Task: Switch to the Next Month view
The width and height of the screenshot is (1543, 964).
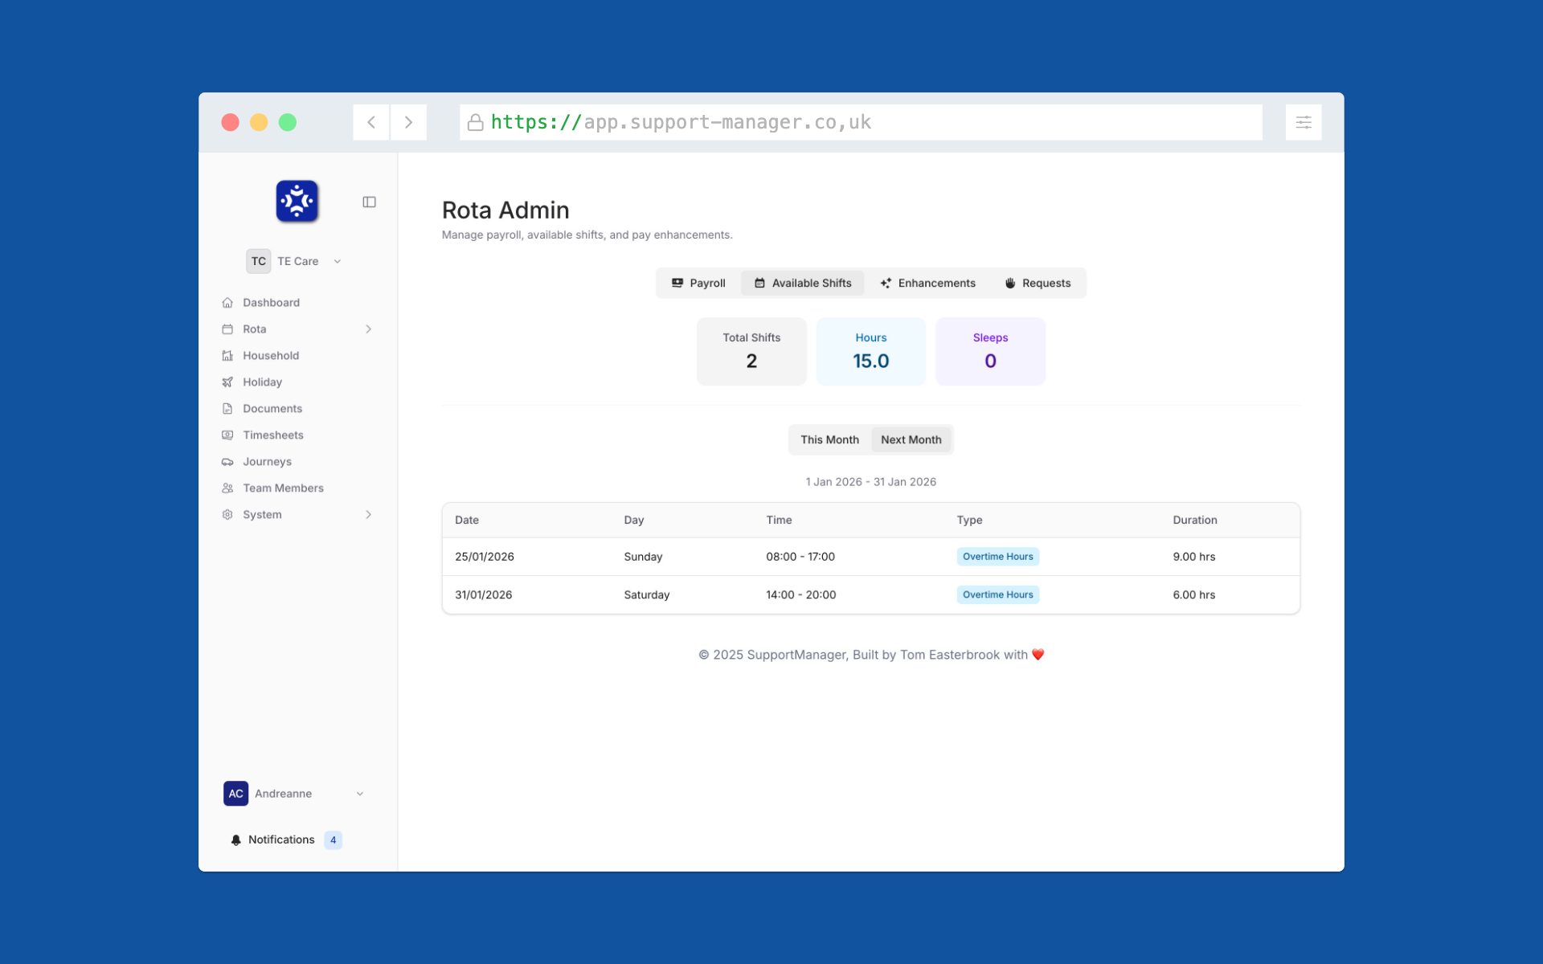Action: tap(911, 439)
